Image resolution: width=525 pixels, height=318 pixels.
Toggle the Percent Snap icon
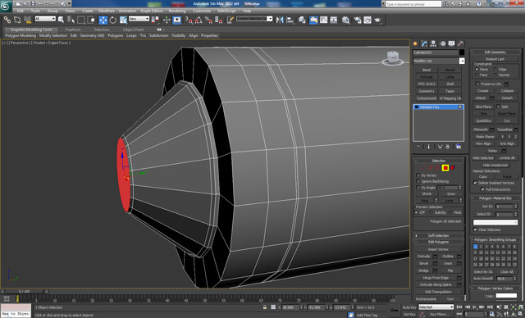coord(208,20)
